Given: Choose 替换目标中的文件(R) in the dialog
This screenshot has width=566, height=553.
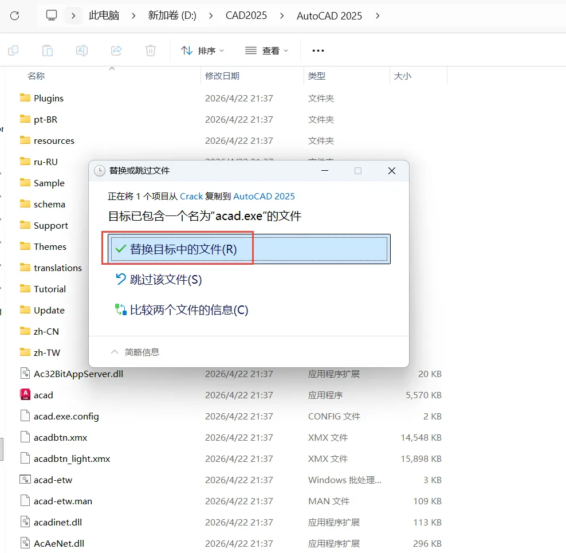Looking at the screenshot, I should click(x=249, y=249).
